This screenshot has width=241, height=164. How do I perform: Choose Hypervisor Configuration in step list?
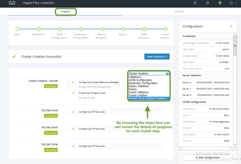149,83
